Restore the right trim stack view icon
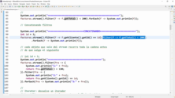 [x=174, y=10]
